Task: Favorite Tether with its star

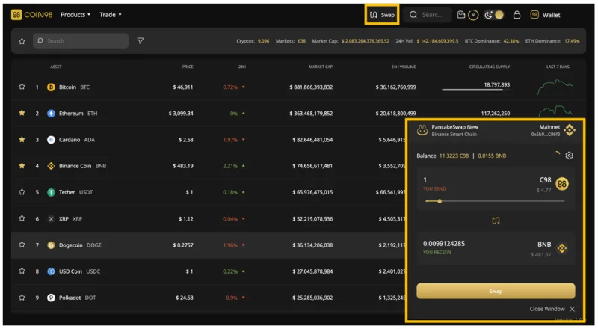Action: [22, 192]
